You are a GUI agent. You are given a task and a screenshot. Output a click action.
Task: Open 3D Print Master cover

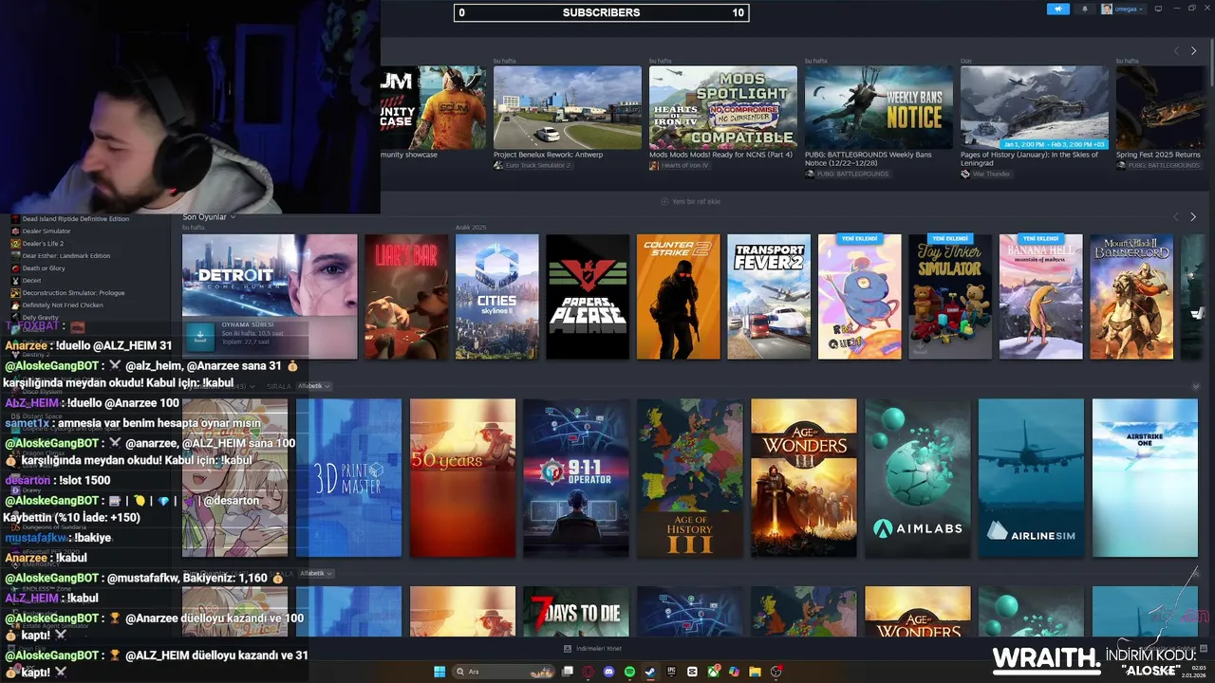point(348,478)
